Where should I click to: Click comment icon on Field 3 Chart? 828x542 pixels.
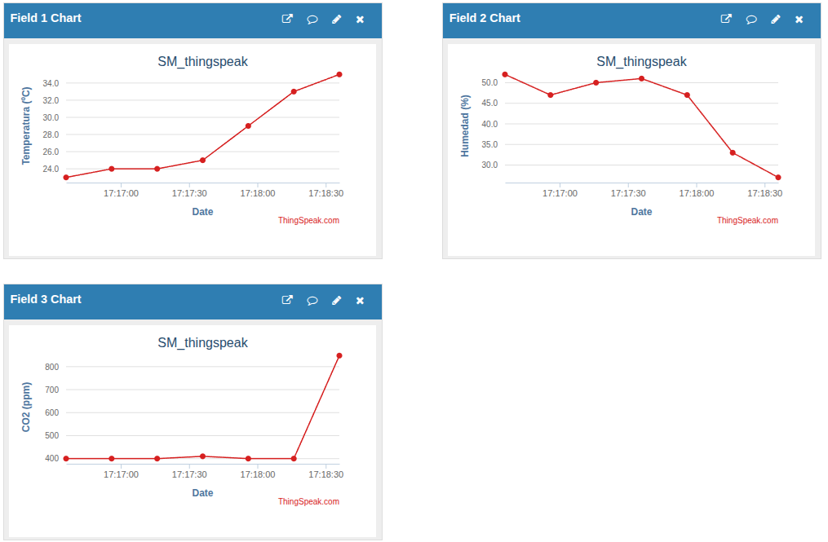pos(312,301)
